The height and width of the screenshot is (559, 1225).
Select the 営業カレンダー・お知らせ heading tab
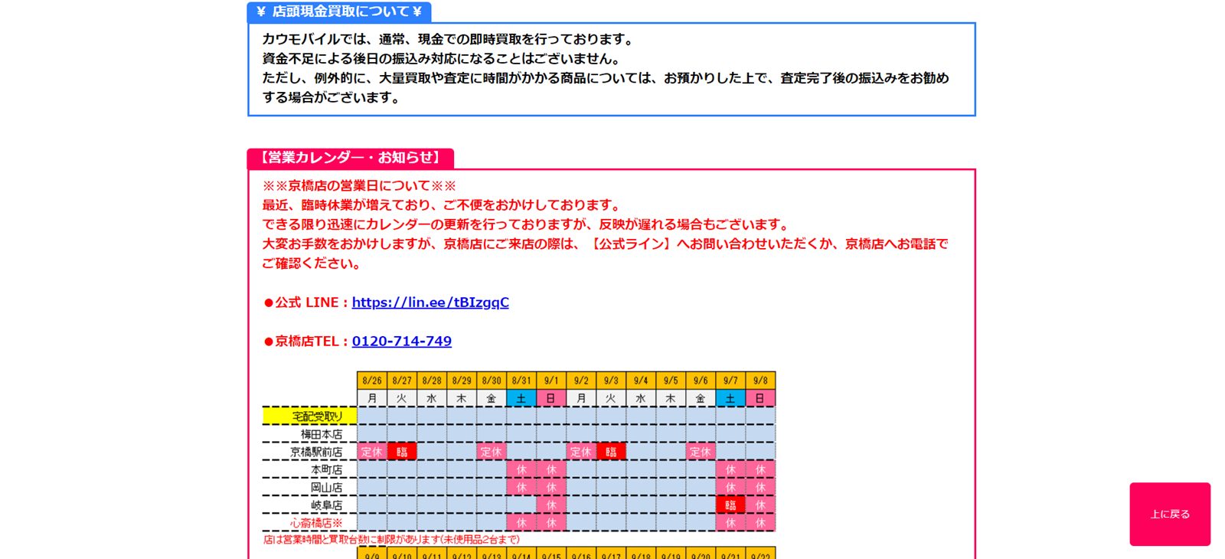pos(351,158)
